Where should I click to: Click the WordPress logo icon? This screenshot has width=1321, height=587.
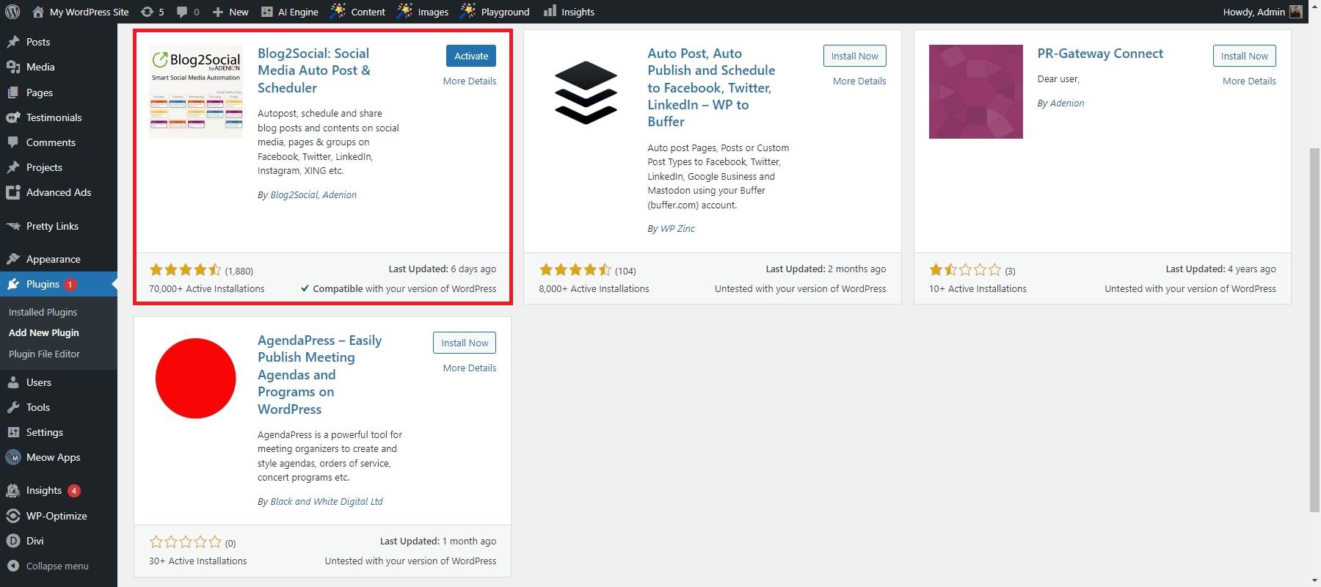click(x=12, y=12)
